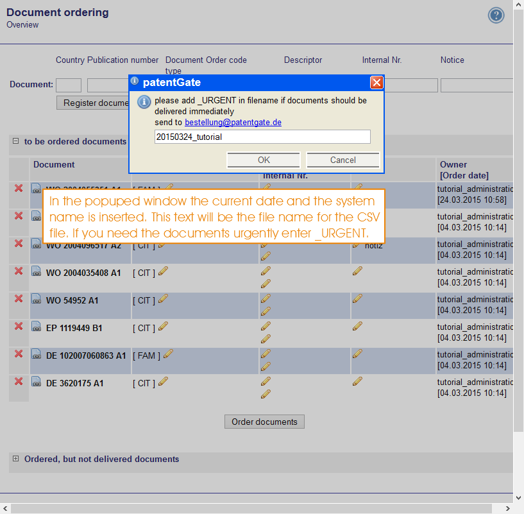Remove WO 2004035408 A1 from the list
524x514 pixels.
19,271
